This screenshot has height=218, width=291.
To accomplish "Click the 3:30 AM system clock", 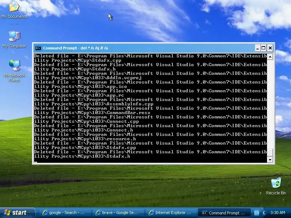I will pos(278,213).
